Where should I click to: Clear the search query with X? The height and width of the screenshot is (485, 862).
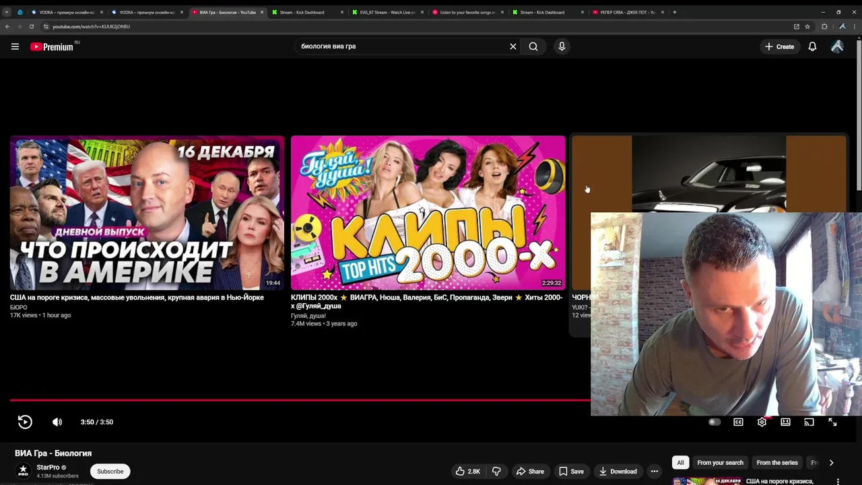513,46
